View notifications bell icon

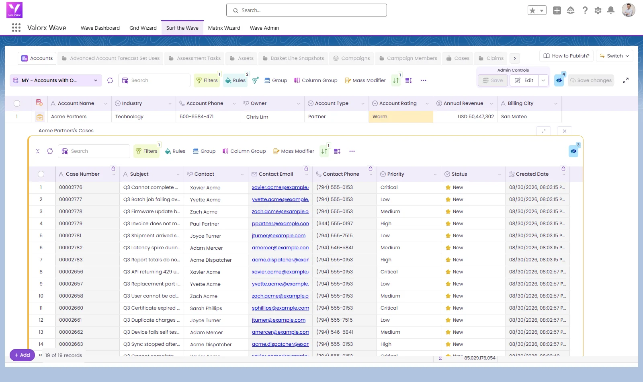pos(611,10)
